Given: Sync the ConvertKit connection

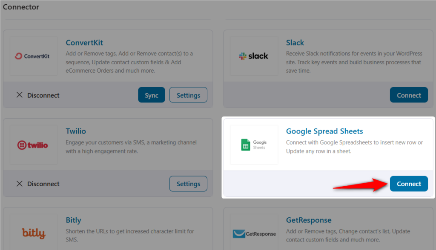Looking at the screenshot, I should click(x=151, y=95).
